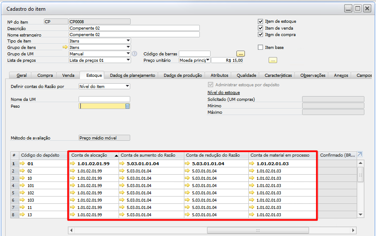
Task: Open allocation account link arrow in row 2
Action: [x=73, y=171]
